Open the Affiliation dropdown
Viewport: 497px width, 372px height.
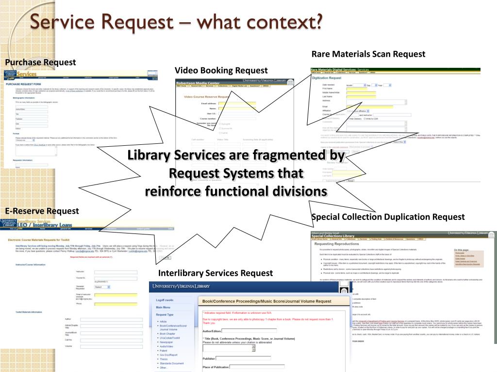[x=358, y=111]
